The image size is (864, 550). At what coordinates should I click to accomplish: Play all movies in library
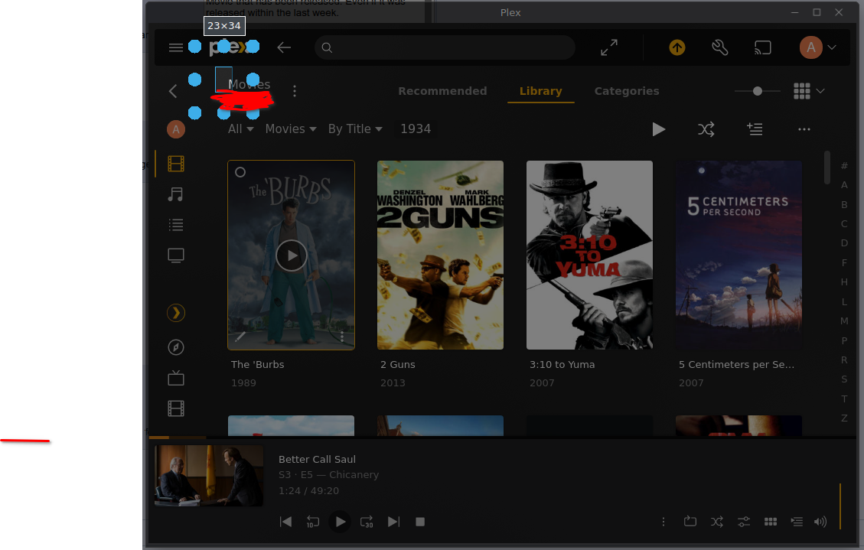658,129
